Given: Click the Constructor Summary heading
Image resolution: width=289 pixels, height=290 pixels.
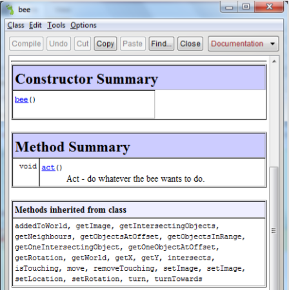Looking at the screenshot, I should pyautogui.click(x=86, y=79).
